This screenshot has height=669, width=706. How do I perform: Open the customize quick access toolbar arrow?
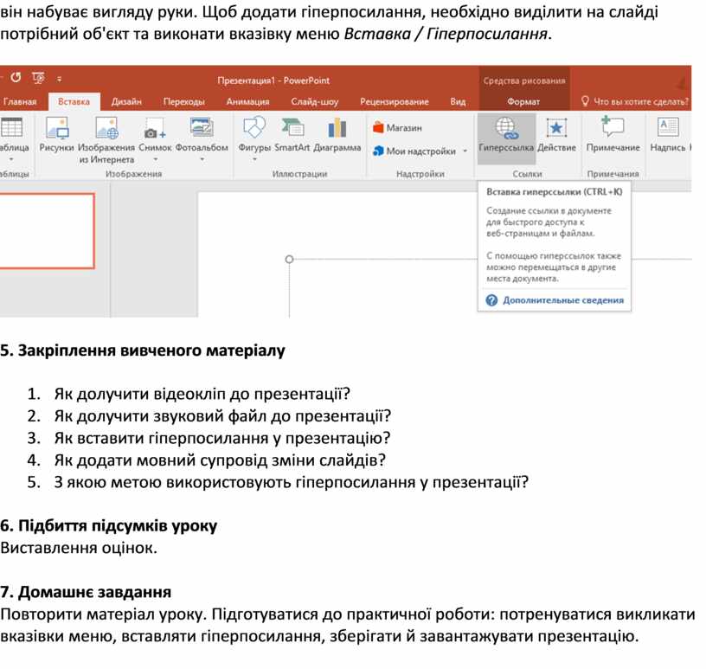point(59,79)
